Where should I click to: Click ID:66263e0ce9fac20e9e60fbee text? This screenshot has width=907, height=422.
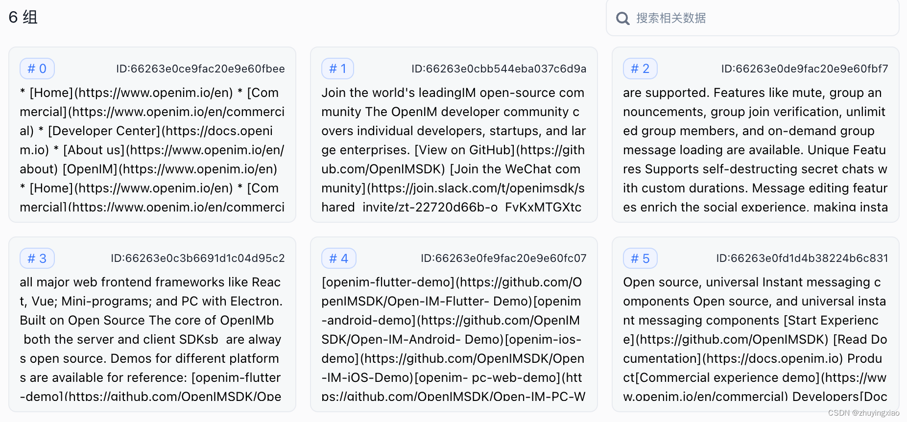coord(200,69)
